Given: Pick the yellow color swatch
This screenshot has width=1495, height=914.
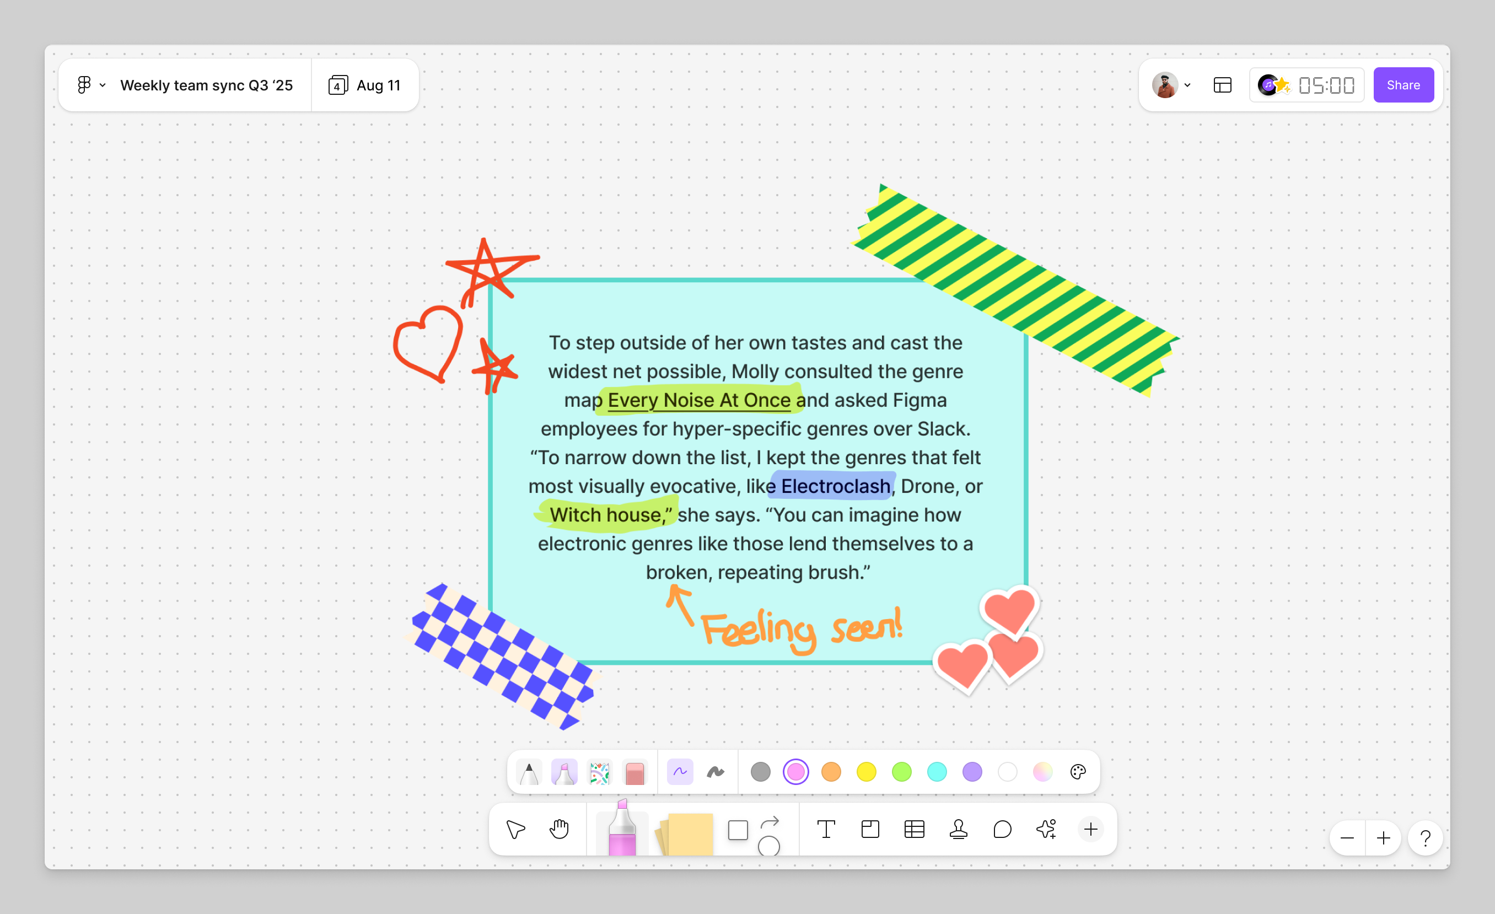Looking at the screenshot, I should click(866, 771).
